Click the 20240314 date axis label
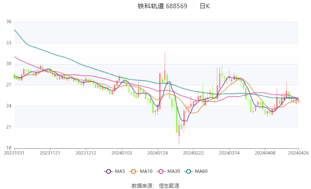 point(229,153)
